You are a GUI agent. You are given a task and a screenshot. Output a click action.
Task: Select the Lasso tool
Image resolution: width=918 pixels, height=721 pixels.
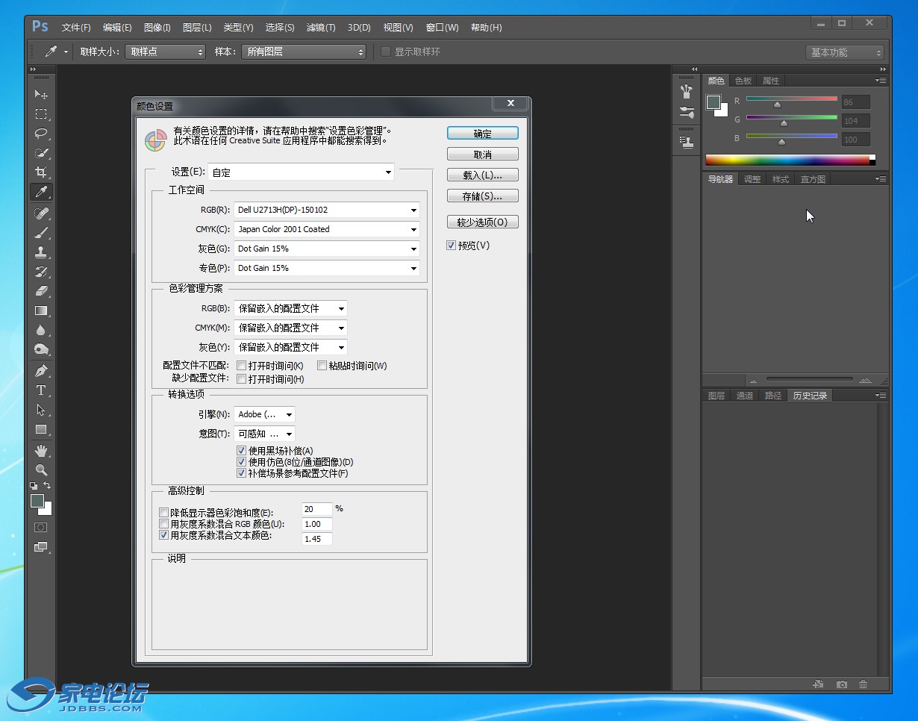click(41, 134)
